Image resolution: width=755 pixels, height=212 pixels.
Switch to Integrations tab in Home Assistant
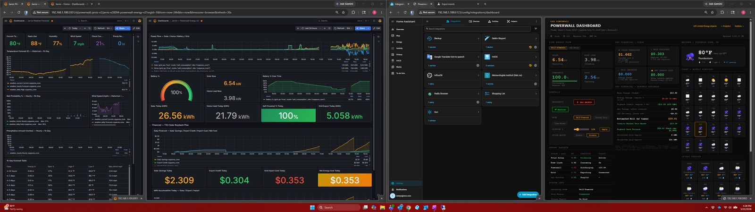tap(453, 21)
